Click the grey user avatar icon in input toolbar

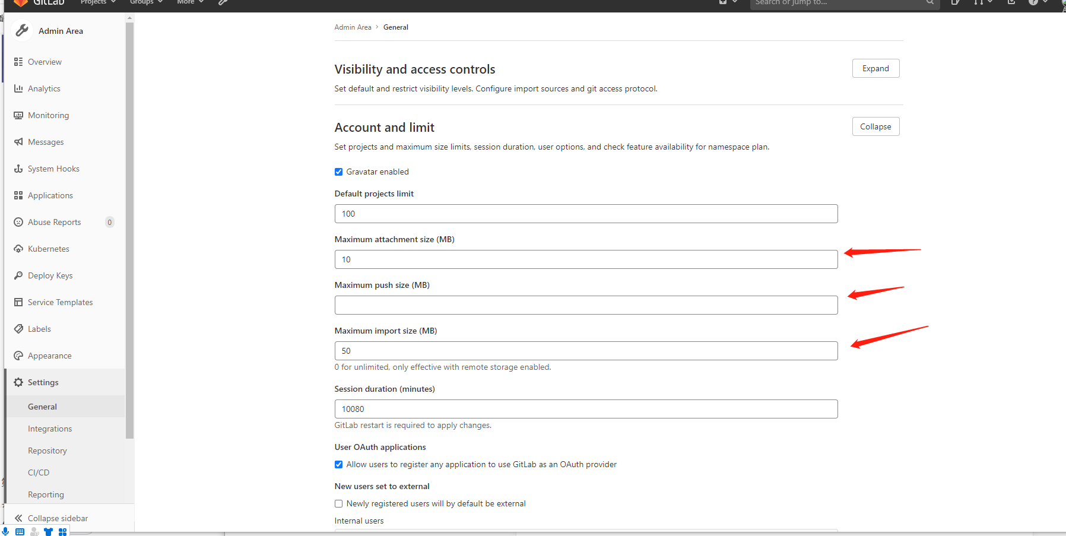(34, 532)
